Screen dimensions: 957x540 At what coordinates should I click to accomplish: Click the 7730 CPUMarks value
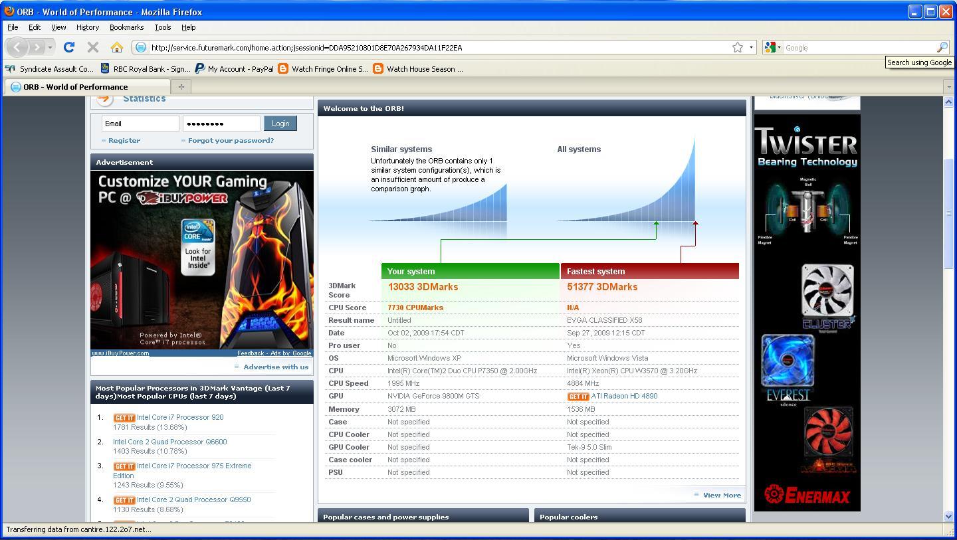pyautogui.click(x=415, y=308)
